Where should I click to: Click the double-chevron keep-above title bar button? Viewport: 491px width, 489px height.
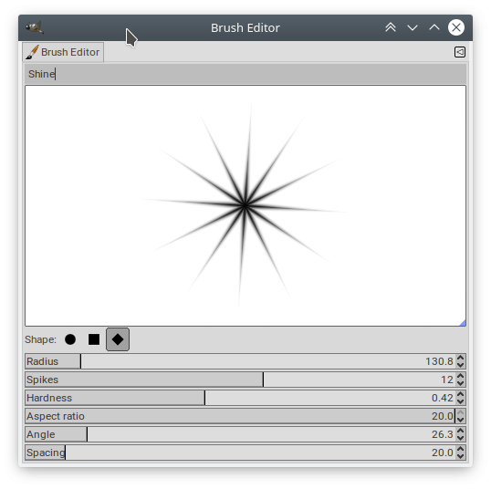(391, 27)
